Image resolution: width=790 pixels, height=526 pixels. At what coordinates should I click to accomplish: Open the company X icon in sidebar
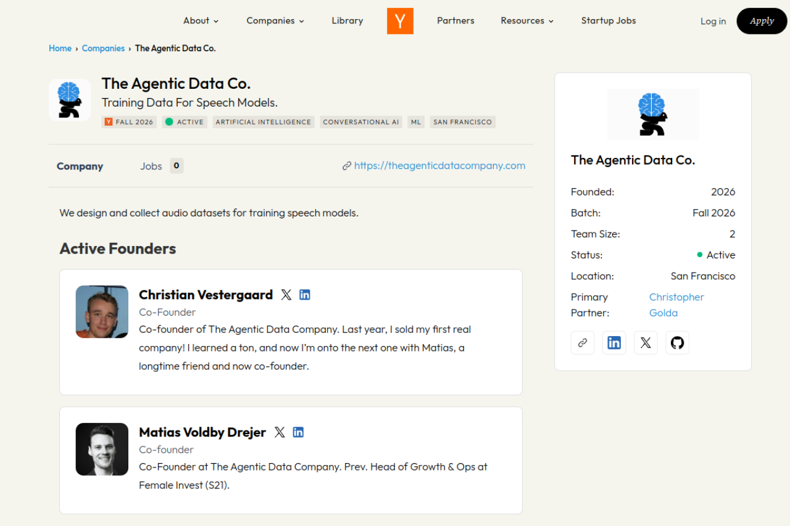pyautogui.click(x=646, y=343)
